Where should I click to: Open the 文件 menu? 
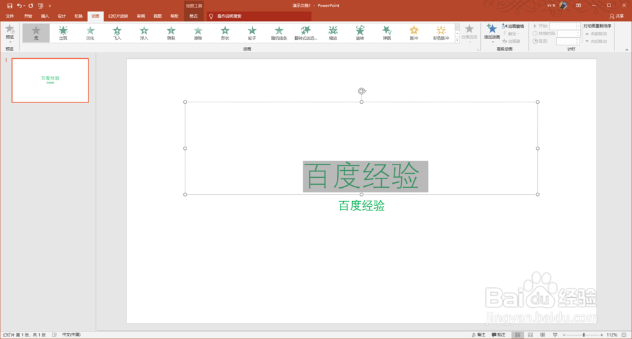coord(10,16)
